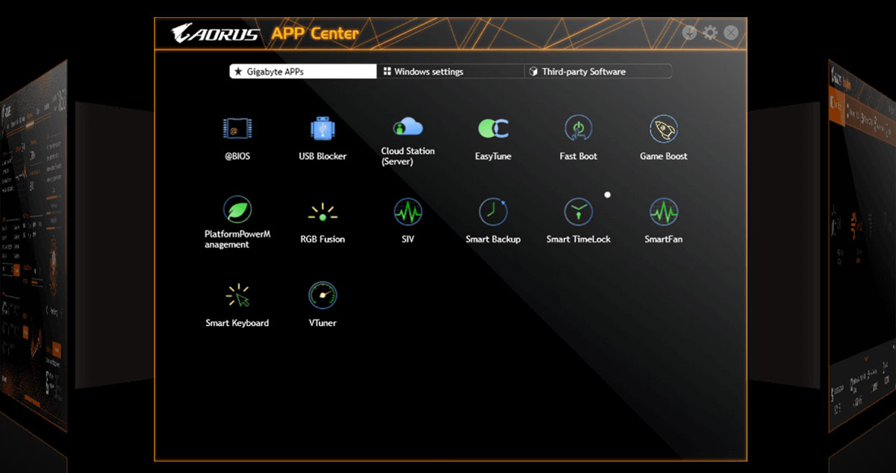The width and height of the screenshot is (896, 473).
Task: Select the Windows settings tab
Action: coord(450,72)
